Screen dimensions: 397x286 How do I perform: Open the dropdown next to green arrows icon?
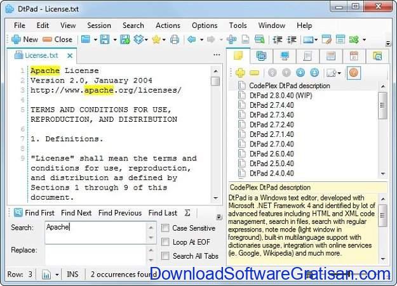[x=364, y=40]
